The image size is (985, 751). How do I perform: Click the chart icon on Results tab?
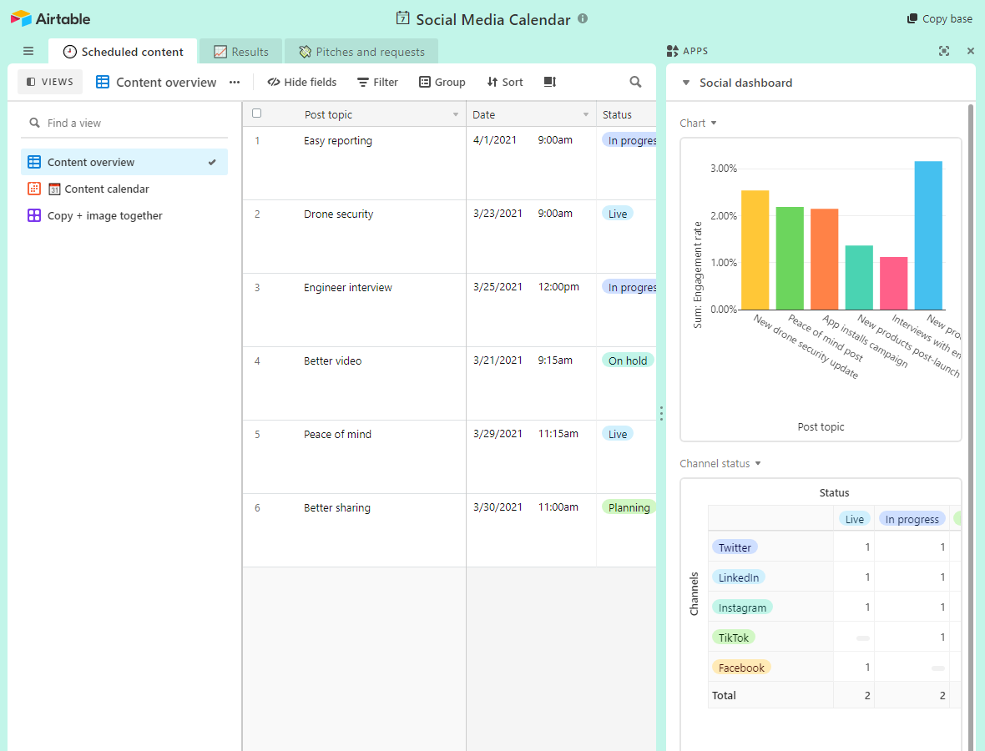coord(220,52)
